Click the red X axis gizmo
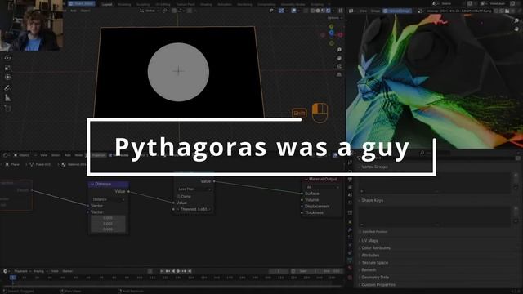Viewport: 523px width, 294px height. (x=340, y=34)
